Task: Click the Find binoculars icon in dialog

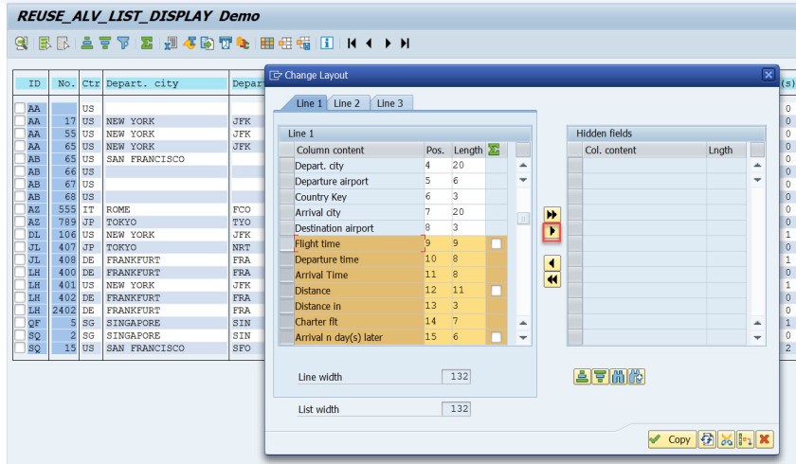Action: 618,377
